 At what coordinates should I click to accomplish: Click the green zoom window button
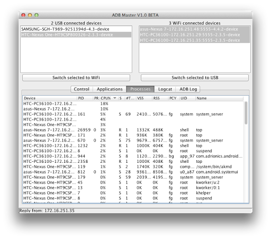pos(37,15)
